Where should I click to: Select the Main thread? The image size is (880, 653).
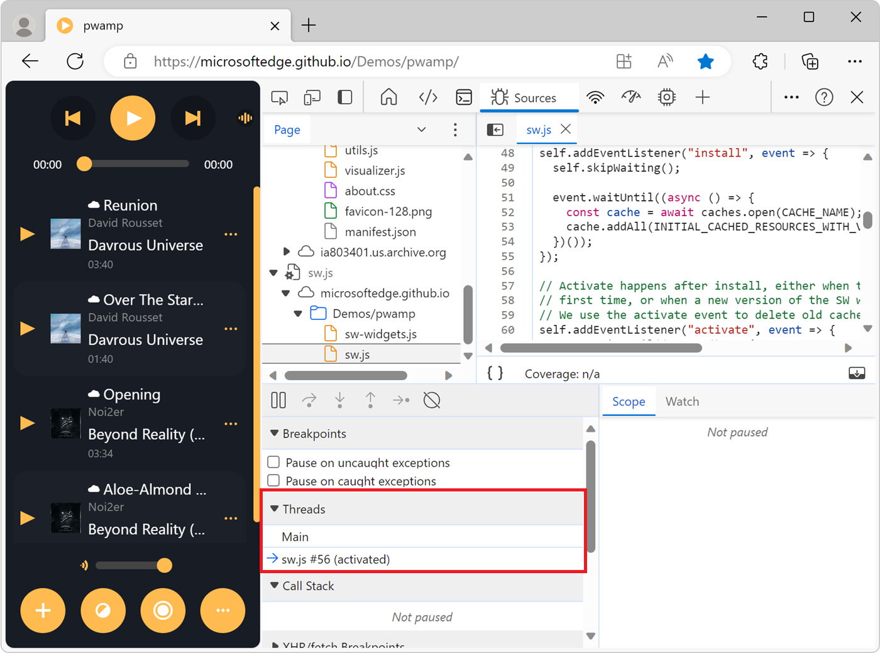(x=295, y=537)
